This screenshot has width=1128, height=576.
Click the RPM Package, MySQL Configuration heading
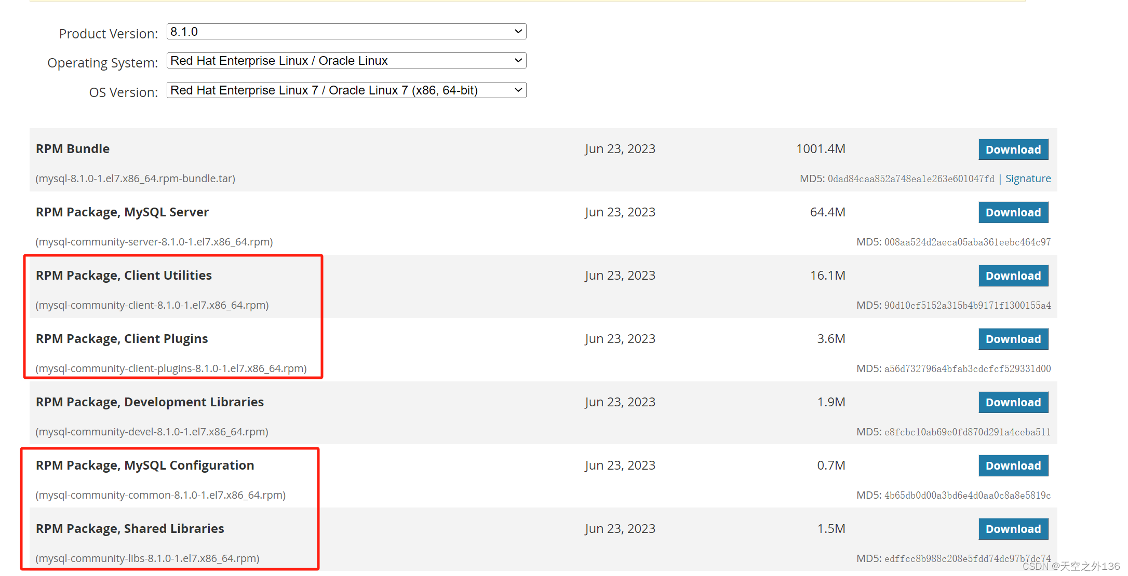[145, 465]
